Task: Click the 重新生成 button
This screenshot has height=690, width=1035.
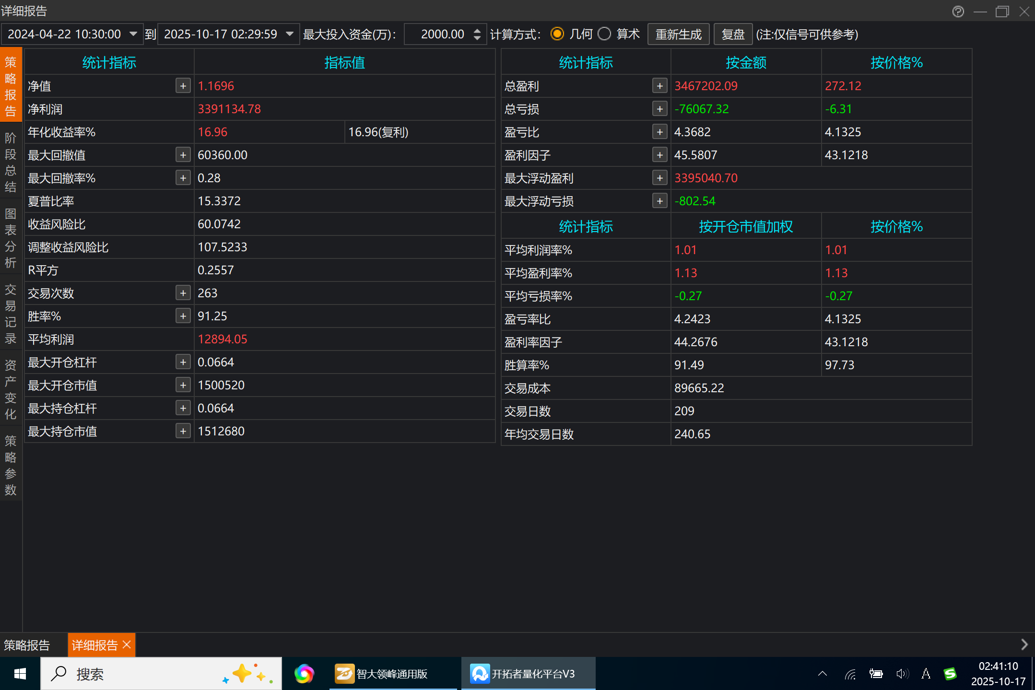Action: (x=678, y=35)
